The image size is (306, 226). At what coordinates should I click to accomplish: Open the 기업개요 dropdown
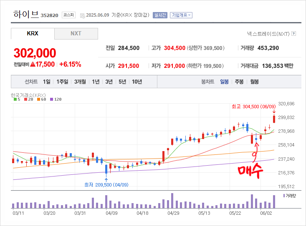(181, 15)
